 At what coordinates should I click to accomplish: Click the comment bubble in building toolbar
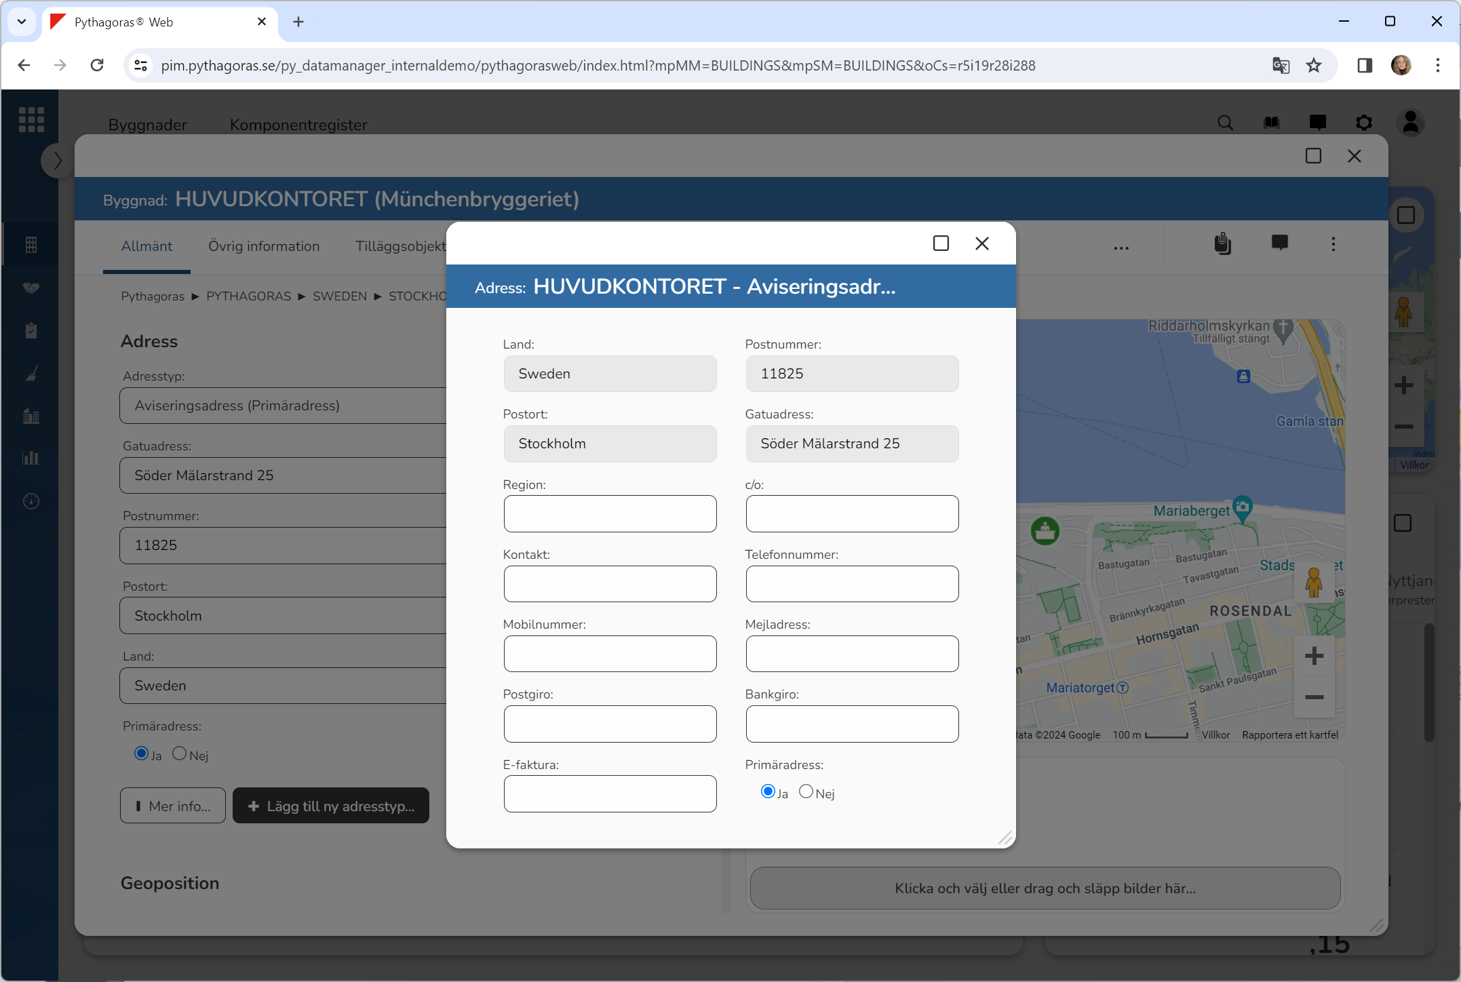1280,243
